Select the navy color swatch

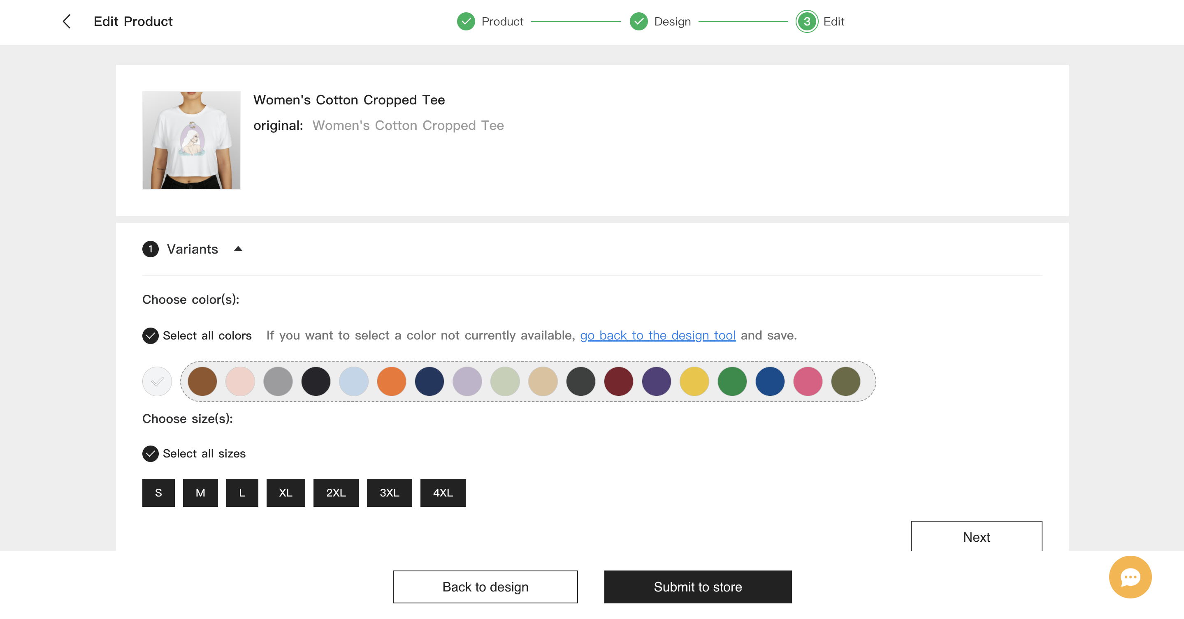(x=429, y=381)
